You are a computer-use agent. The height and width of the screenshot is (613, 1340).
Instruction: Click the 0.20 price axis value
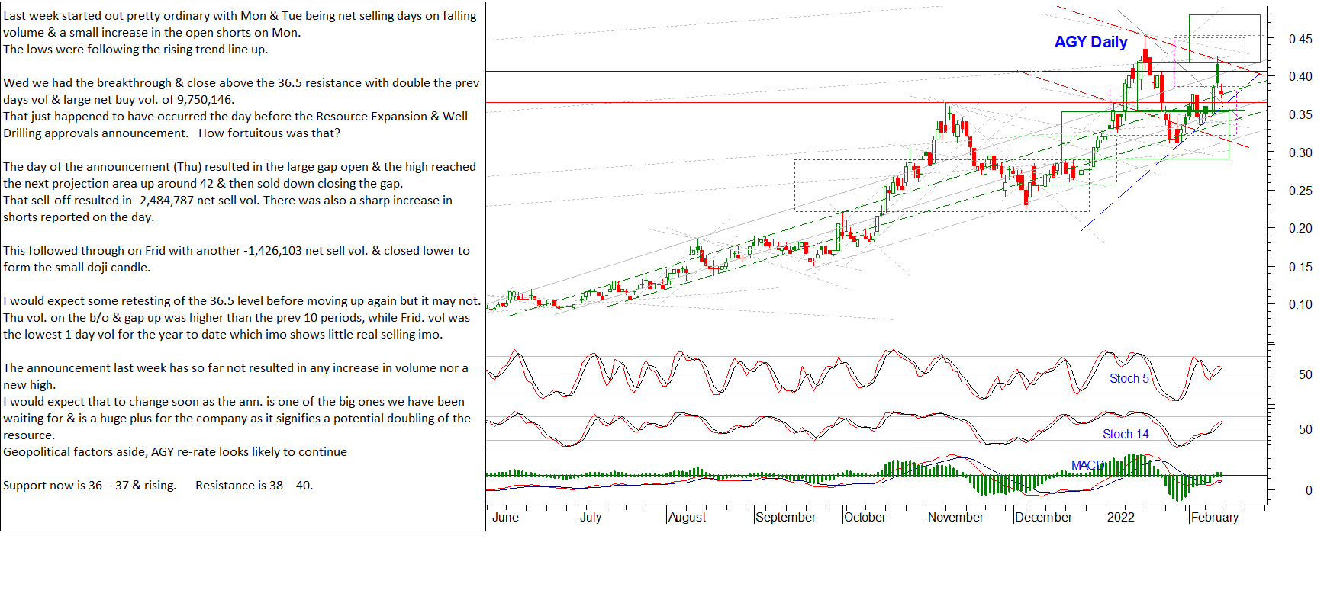(x=1300, y=228)
